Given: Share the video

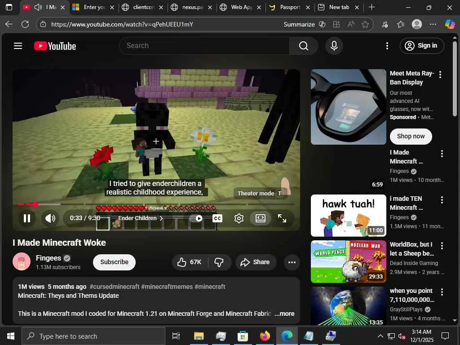Looking at the screenshot, I should tap(256, 262).
